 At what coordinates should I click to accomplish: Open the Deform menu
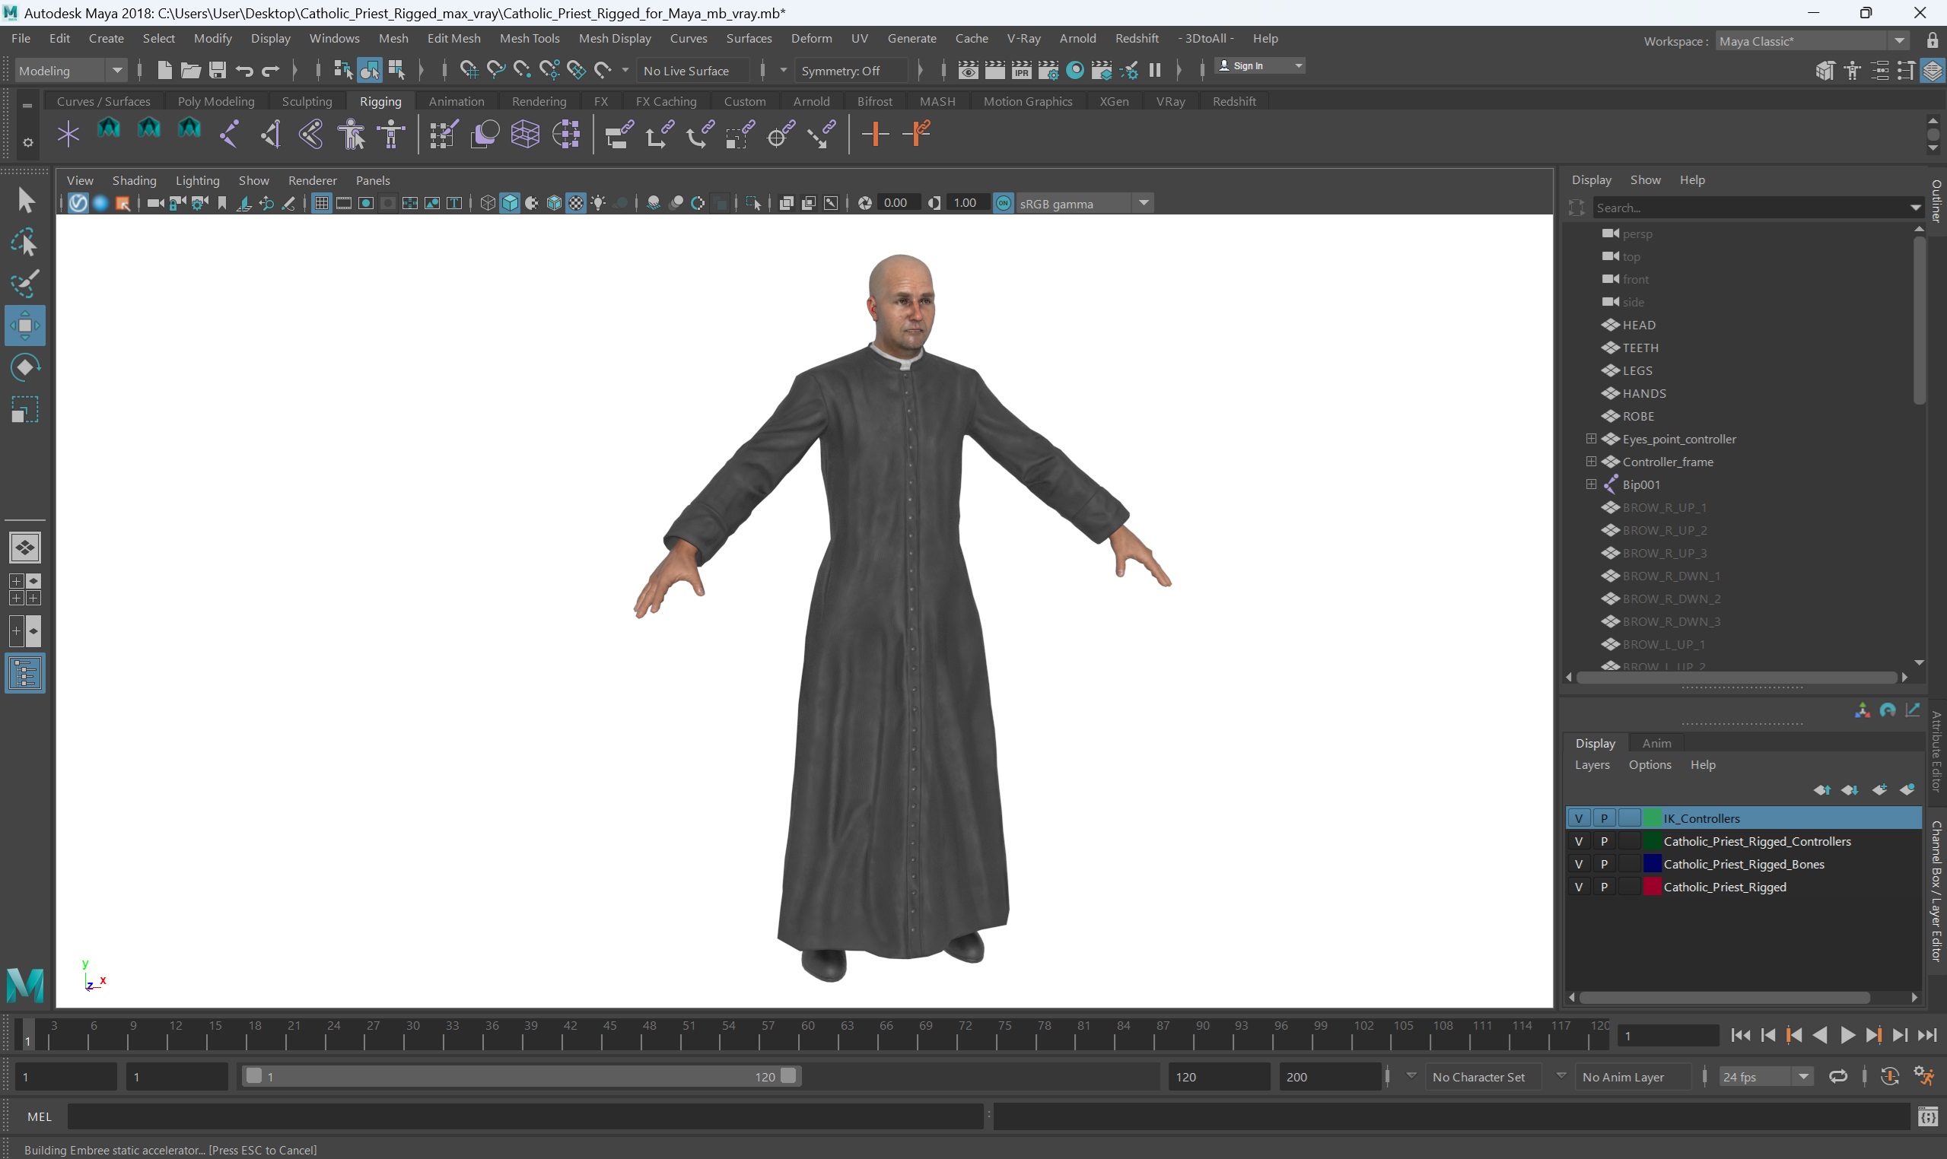(811, 38)
